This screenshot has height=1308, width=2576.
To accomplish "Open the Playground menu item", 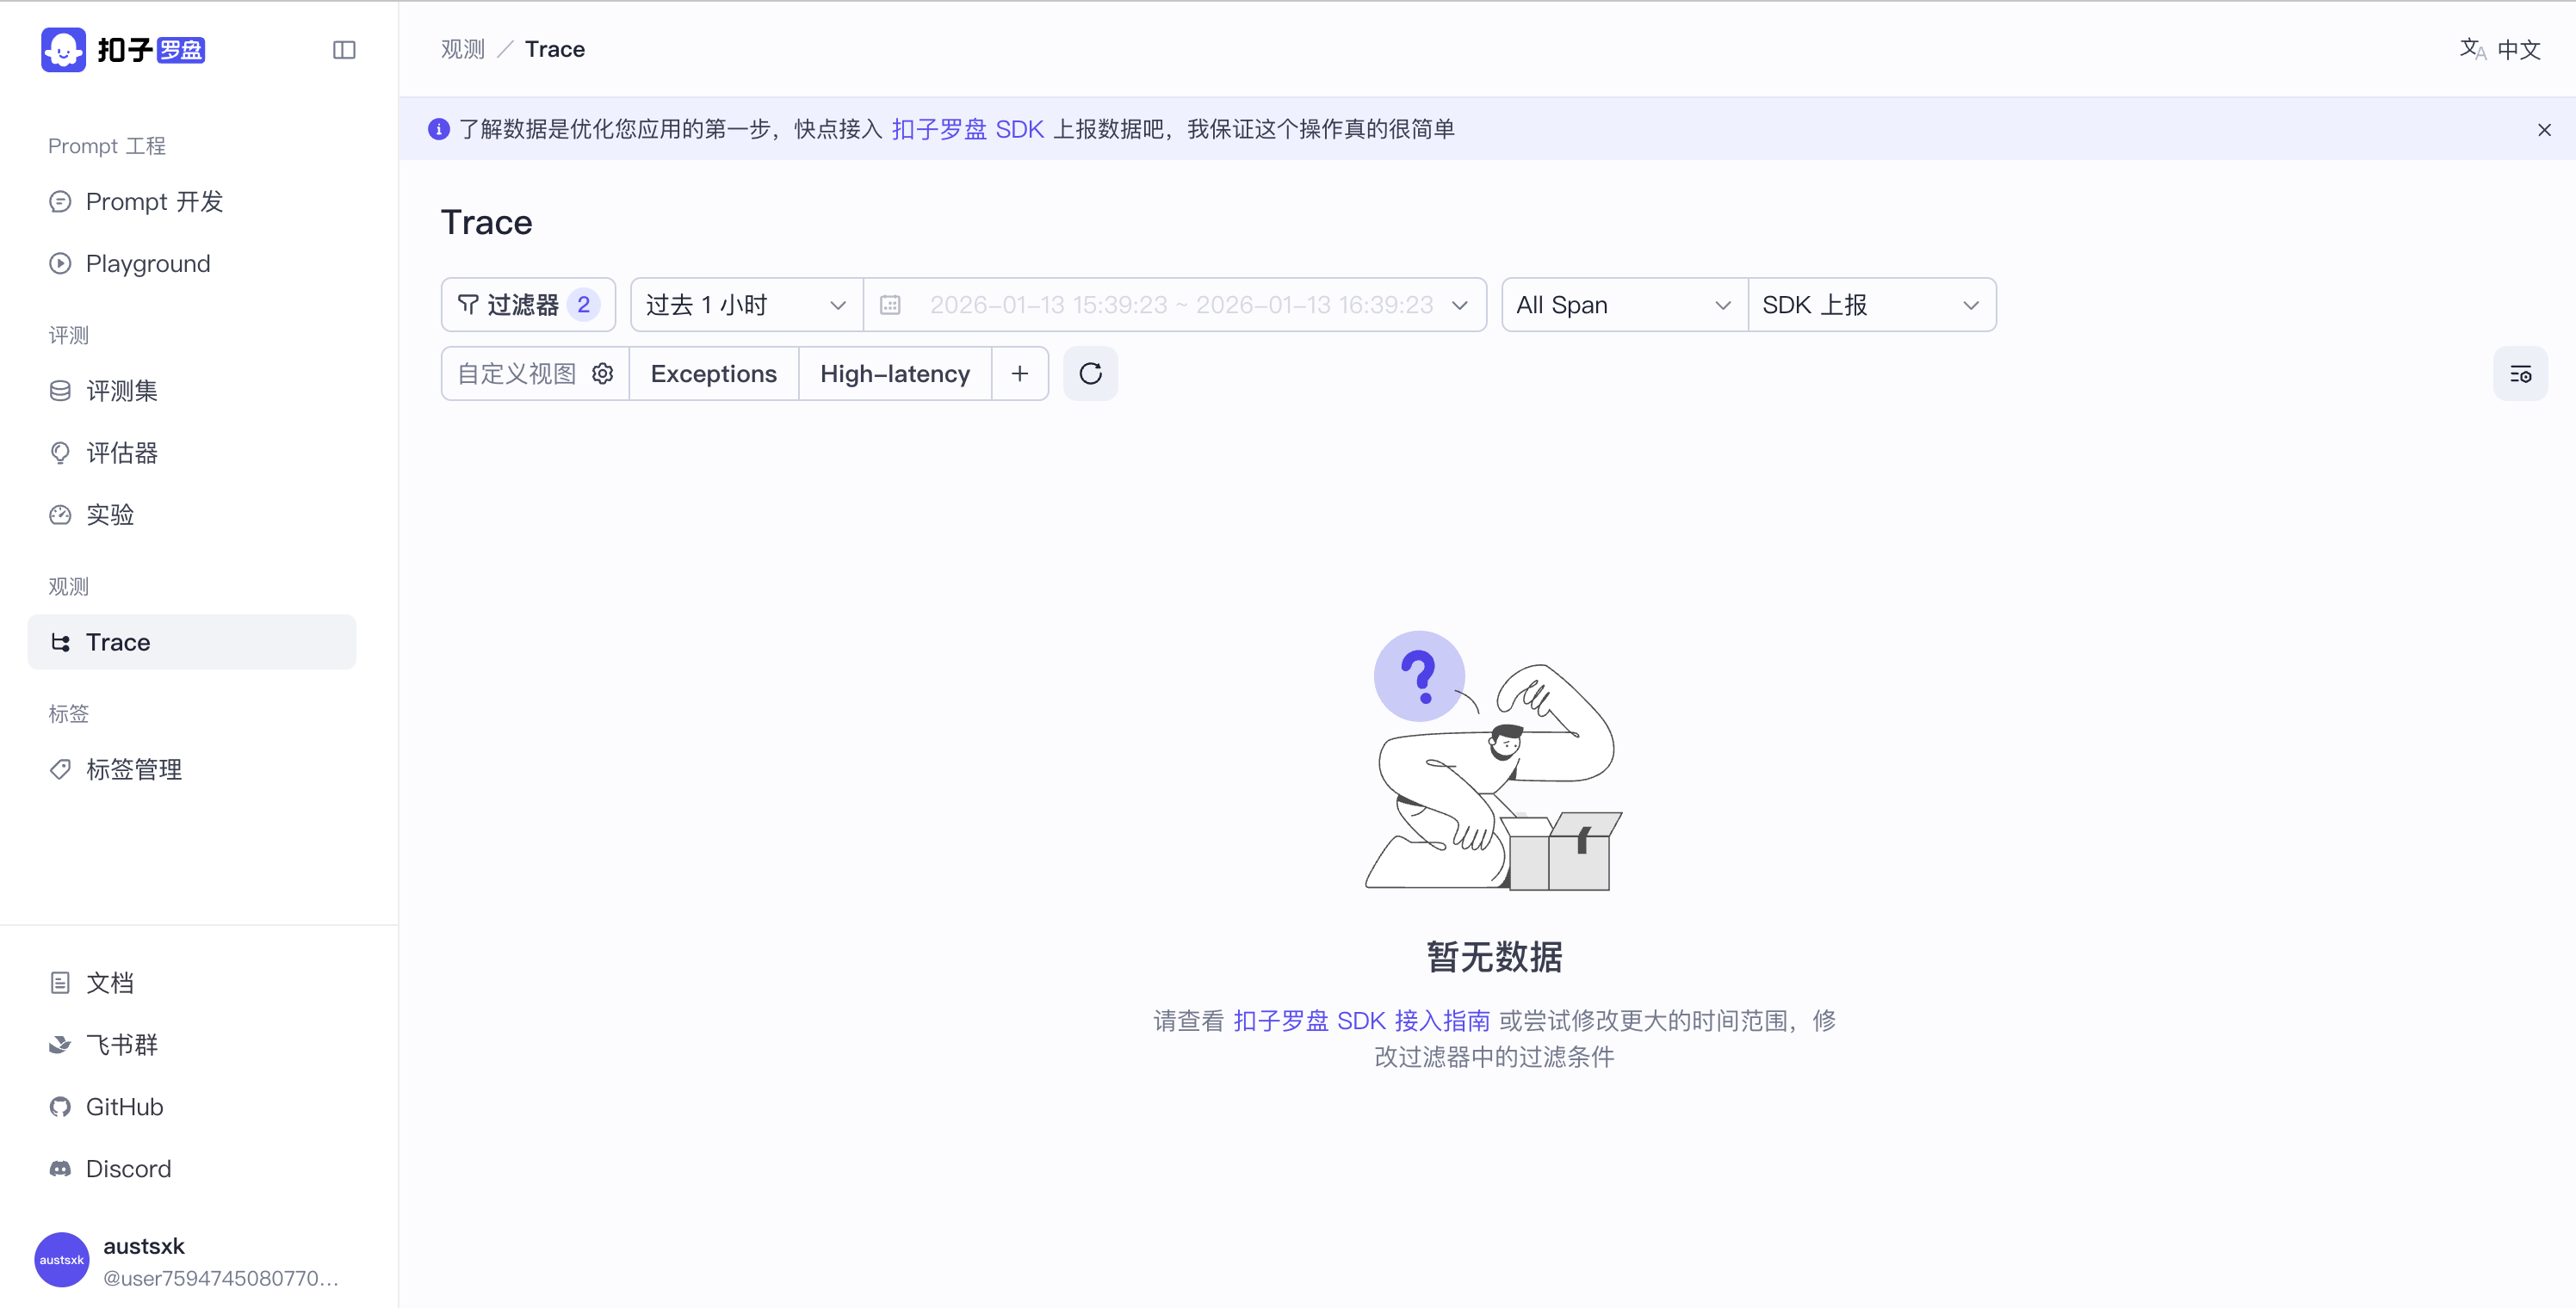I will (148, 264).
